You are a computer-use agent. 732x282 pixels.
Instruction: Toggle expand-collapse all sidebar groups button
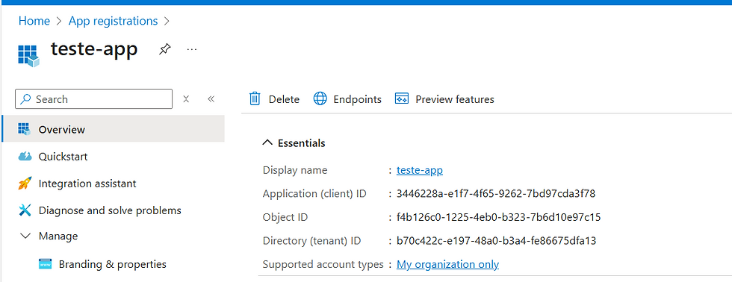pos(186,98)
